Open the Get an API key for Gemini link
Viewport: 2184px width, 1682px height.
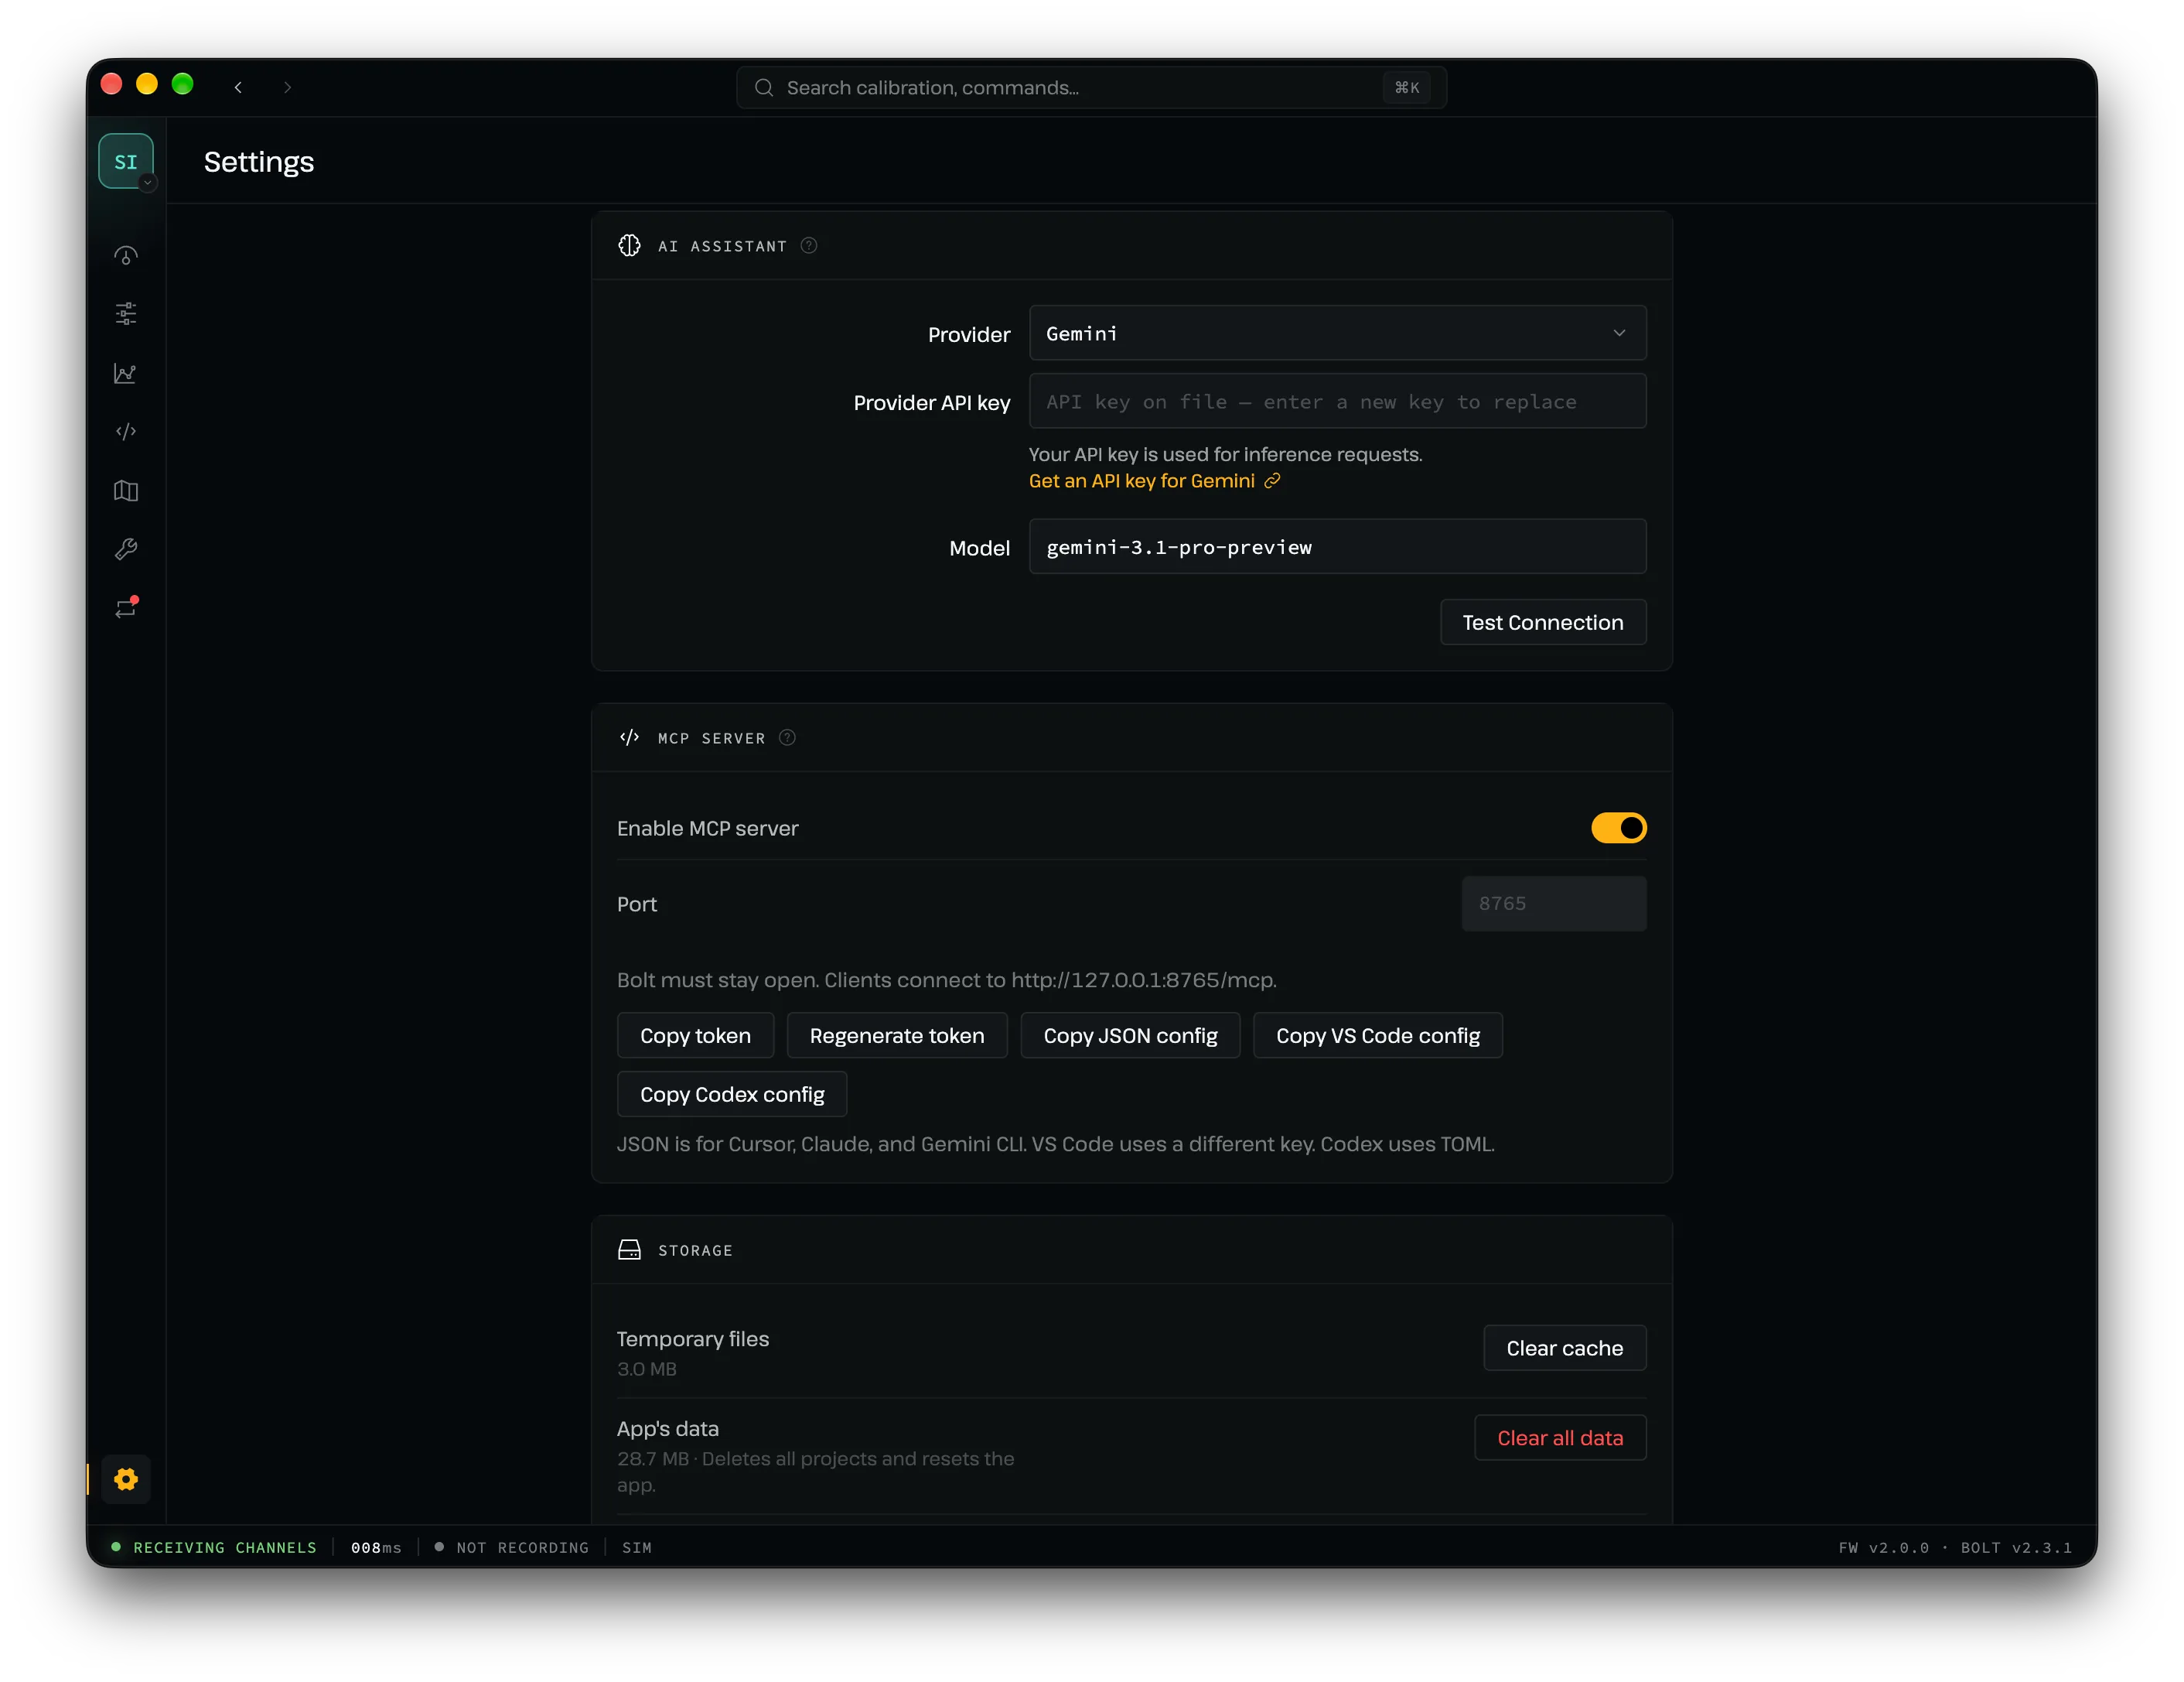click(1141, 481)
